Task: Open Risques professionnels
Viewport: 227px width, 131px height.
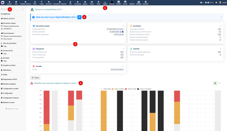Action: tap(10, 26)
